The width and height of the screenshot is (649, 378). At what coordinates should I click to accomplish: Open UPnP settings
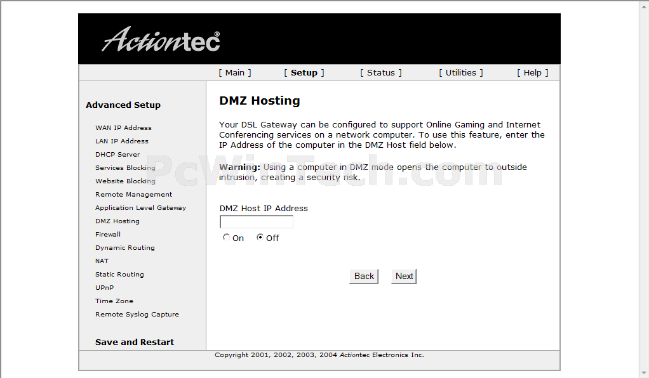point(104,287)
